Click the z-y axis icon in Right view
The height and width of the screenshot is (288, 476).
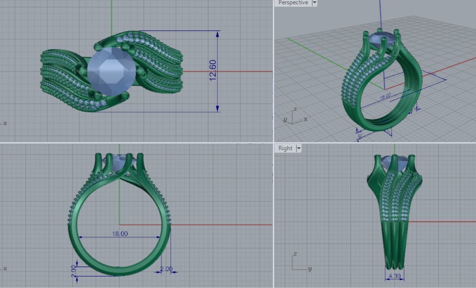pyautogui.click(x=302, y=261)
